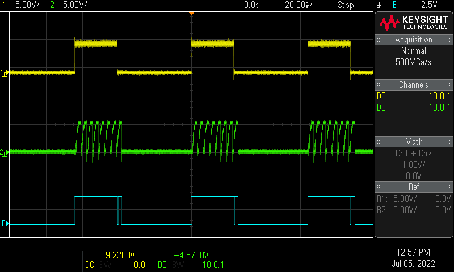Click the green DC coupling in Channels
The image size is (454, 272).
pyautogui.click(x=381, y=108)
